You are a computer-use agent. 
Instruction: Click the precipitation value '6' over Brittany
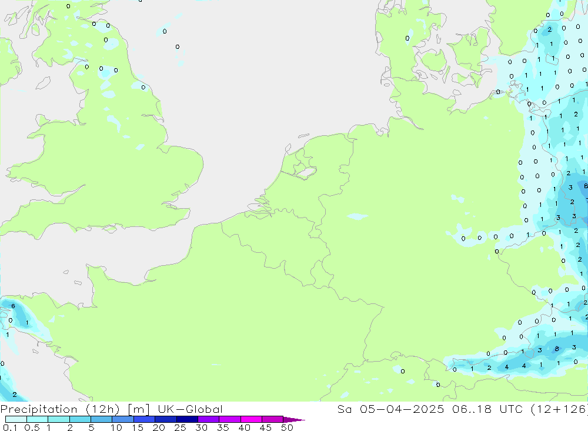[13, 306]
